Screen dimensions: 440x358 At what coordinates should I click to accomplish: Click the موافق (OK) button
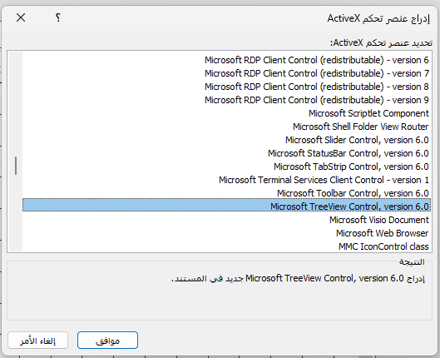pos(107,340)
